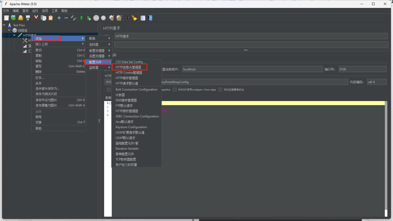Image resolution: width=393 pixels, height=221 pixels.
Task: Collapse the Test Plan tree node arrow
Action: 4,25
